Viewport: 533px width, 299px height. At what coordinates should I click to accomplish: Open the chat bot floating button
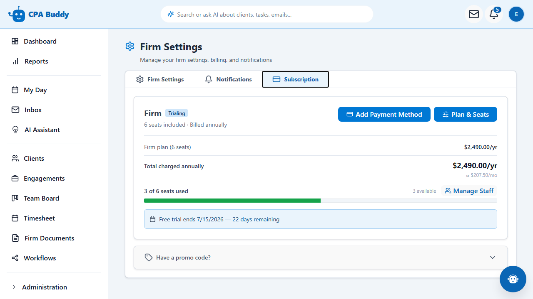tap(513, 279)
